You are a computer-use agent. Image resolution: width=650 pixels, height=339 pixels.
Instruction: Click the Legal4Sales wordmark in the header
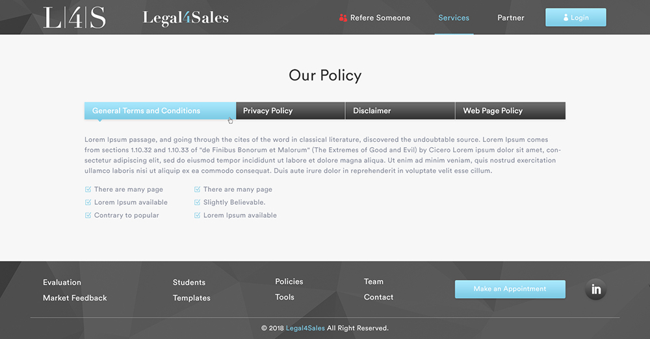click(x=185, y=18)
